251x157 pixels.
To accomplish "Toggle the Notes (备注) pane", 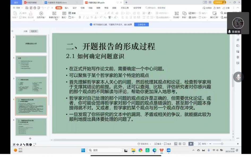I will click(158, 144).
